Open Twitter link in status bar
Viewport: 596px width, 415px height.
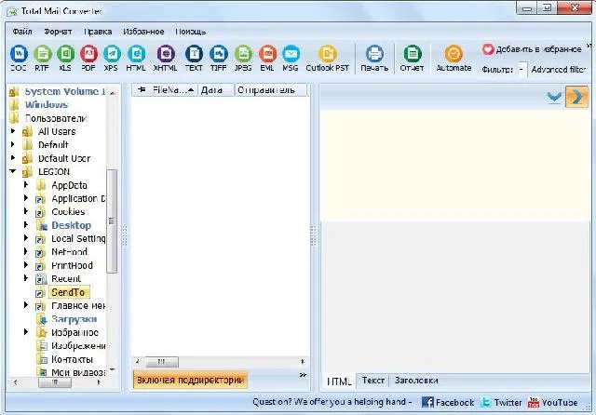point(501,403)
